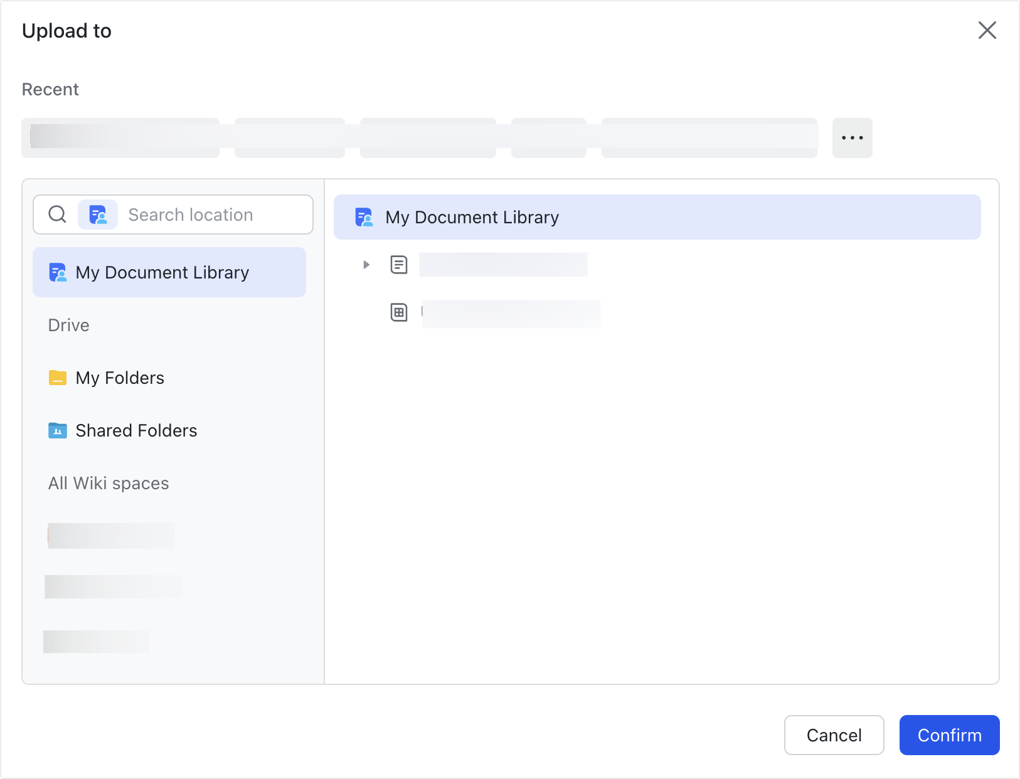Open Shared Folders in Drive section

135,430
